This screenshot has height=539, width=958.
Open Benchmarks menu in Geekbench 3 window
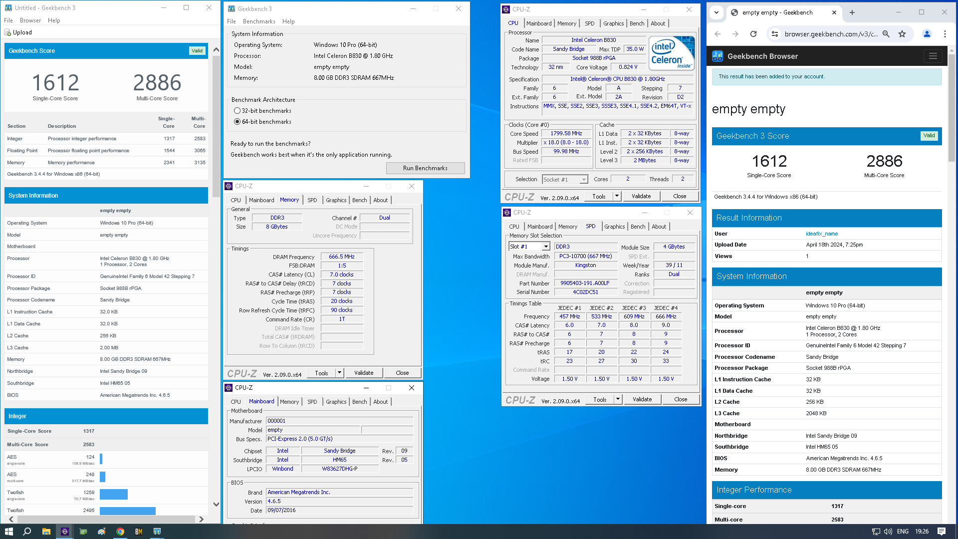259,21
